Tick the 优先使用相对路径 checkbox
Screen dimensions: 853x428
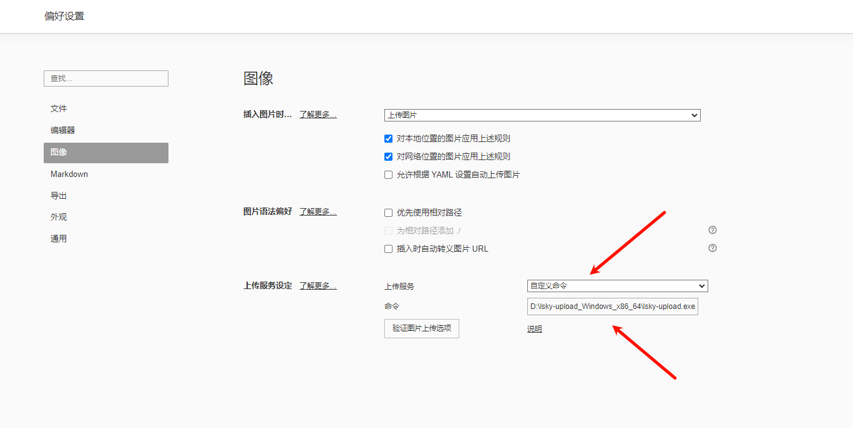click(x=388, y=212)
